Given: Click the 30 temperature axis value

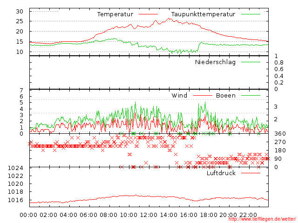Looking at the screenshot, I should pyautogui.click(x=20, y=12).
